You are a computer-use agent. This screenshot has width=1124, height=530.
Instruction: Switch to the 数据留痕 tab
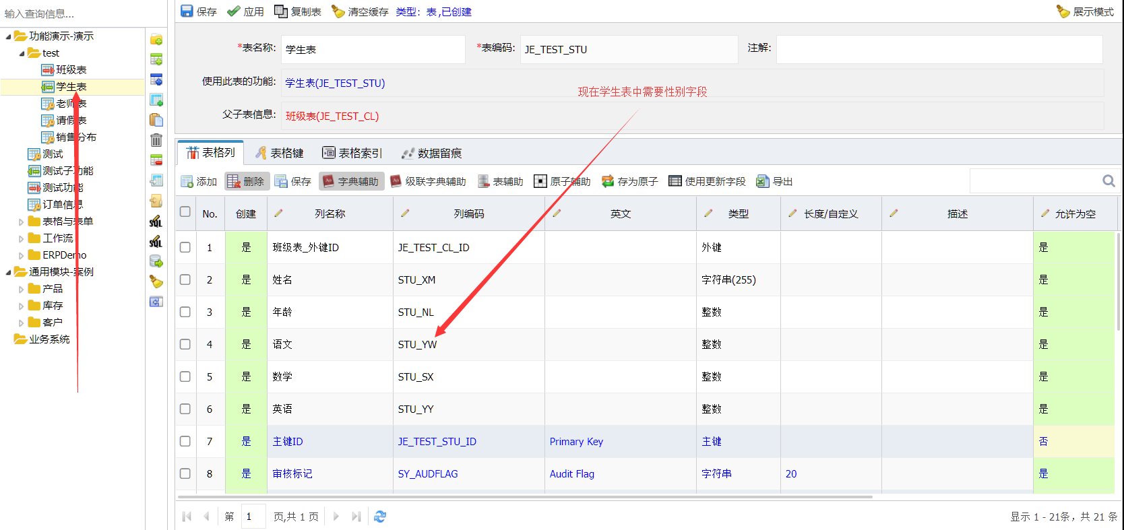431,153
